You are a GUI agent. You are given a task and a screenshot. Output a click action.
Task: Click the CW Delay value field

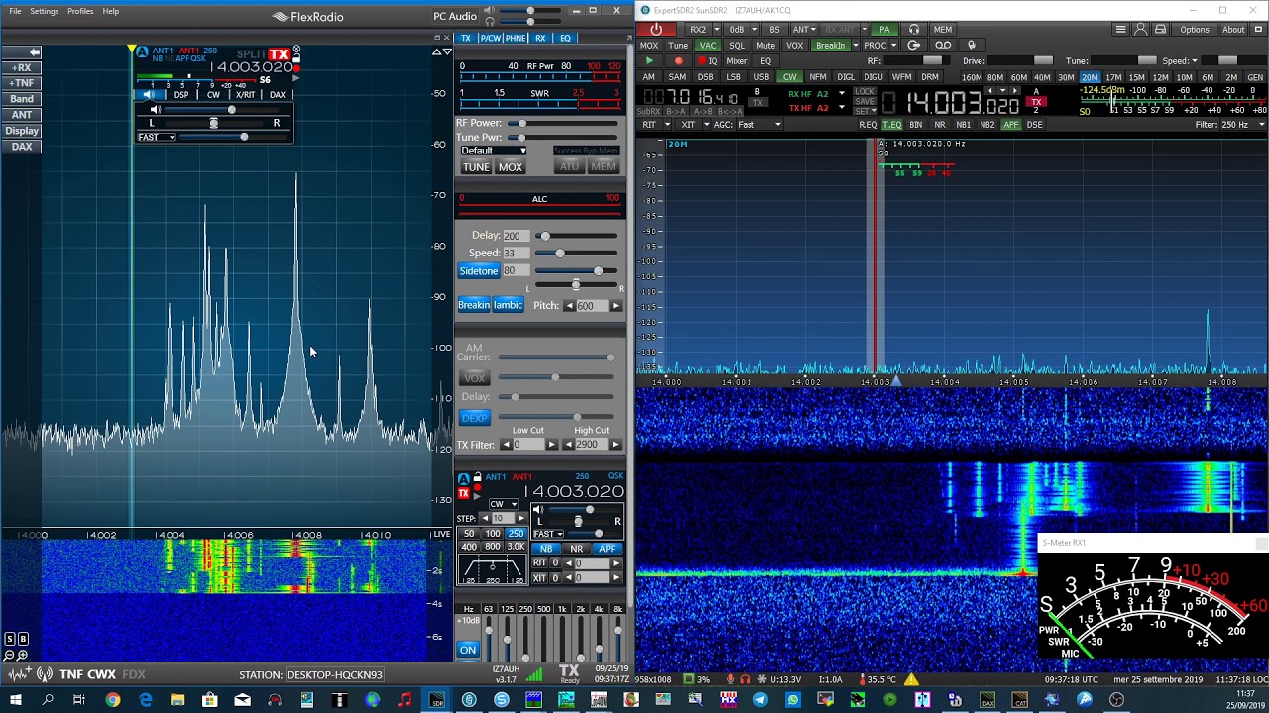pyautogui.click(x=516, y=236)
